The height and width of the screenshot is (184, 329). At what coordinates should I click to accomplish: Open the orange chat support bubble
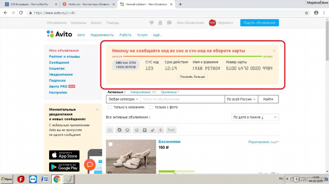[x=90, y=165]
